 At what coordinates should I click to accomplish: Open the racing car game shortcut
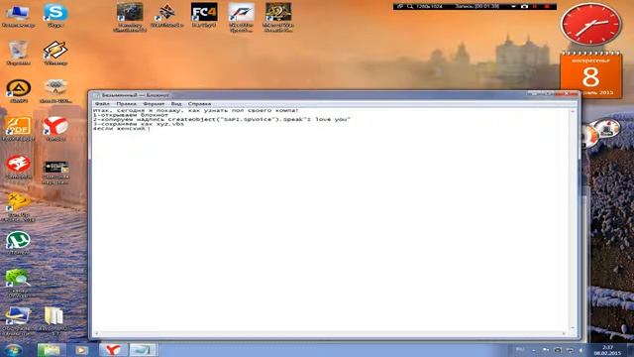pos(241,17)
